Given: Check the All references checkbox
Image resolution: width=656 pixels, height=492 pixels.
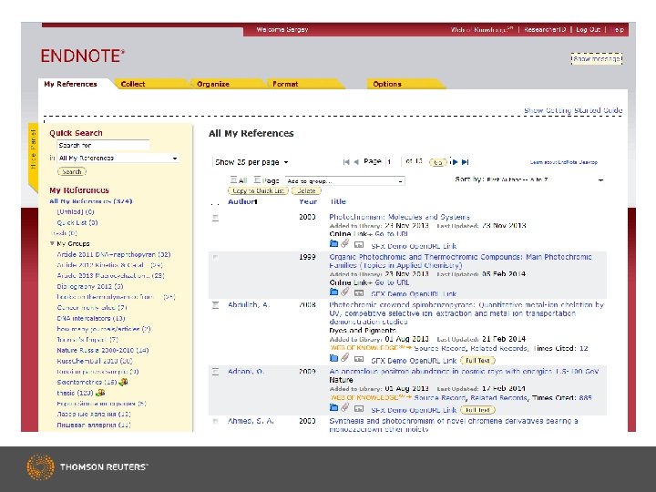Looking at the screenshot, I should (x=233, y=179).
